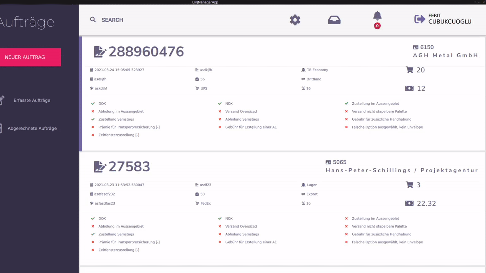Toggle DOX checkmark in first order
Viewport: 486px width, 273px height.
93,104
